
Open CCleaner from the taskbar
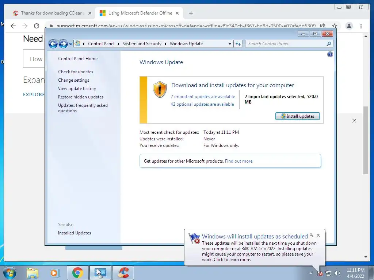click(123, 273)
